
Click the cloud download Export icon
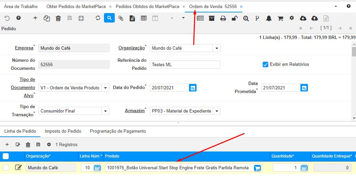click(x=303, y=18)
